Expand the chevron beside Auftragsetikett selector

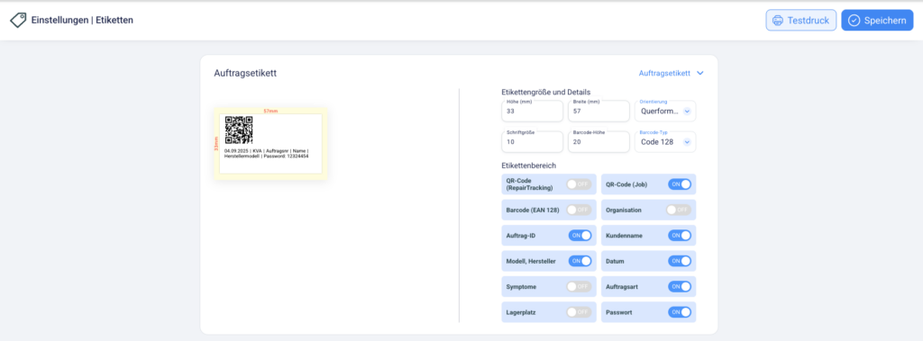pyautogui.click(x=699, y=74)
